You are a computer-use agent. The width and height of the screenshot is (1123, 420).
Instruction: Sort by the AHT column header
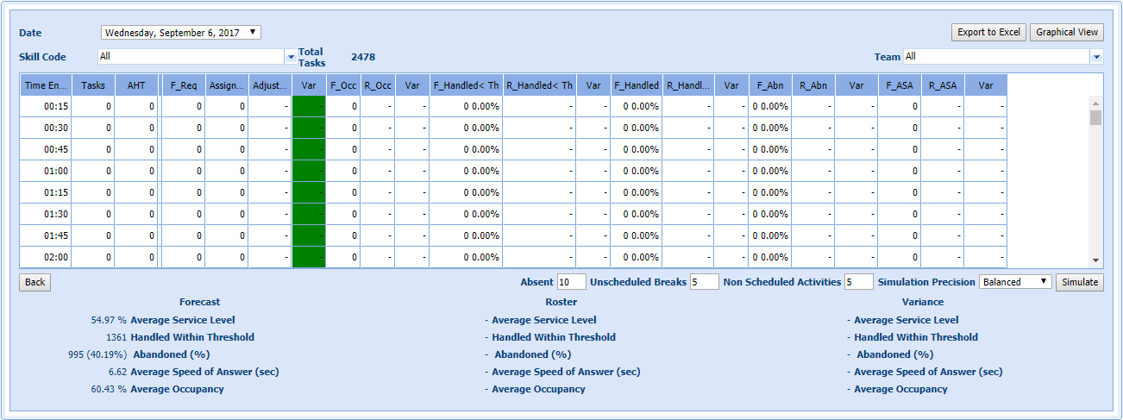coord(136,85)
